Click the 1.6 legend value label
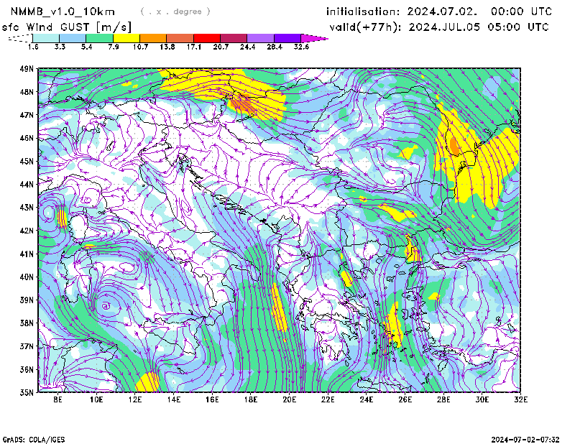This screenshot has width=575, height=444. click(x=33, y=47)
